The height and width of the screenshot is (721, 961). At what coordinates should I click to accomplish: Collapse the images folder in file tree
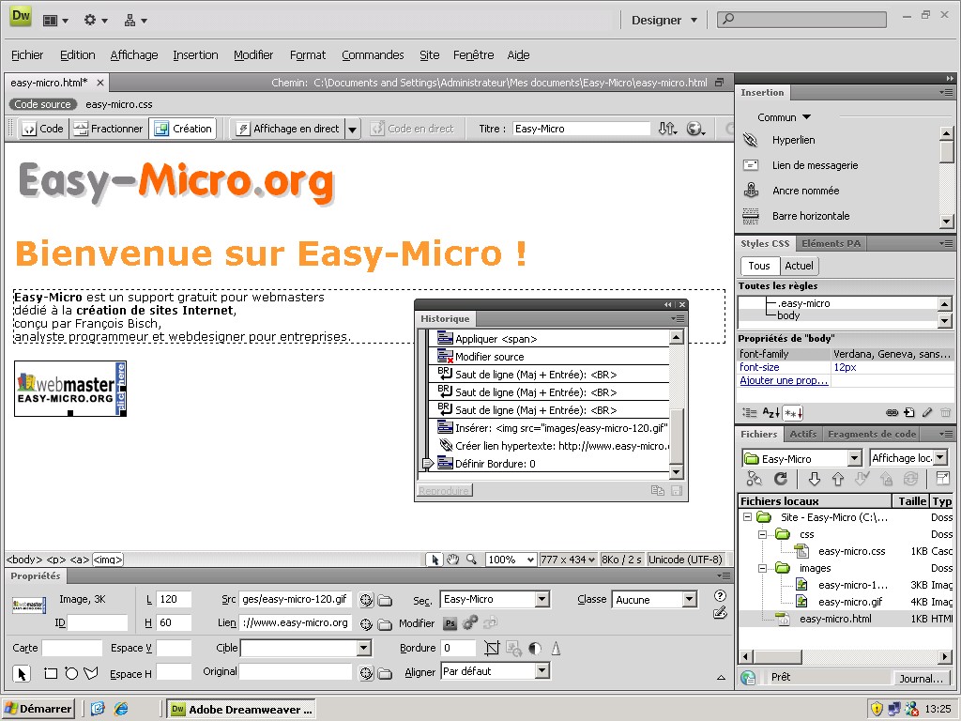pyautogui.click(x=762, y=568)
